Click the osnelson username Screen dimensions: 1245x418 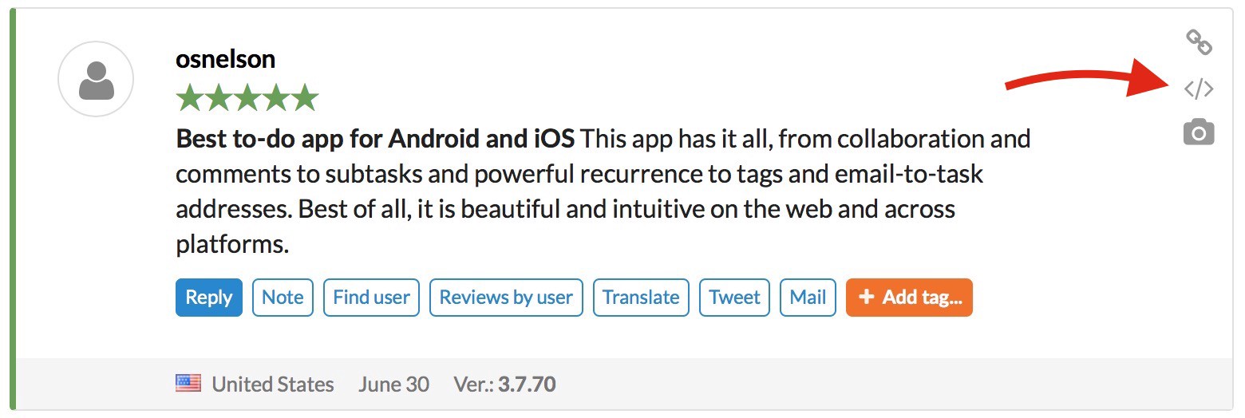coord(225,59)
